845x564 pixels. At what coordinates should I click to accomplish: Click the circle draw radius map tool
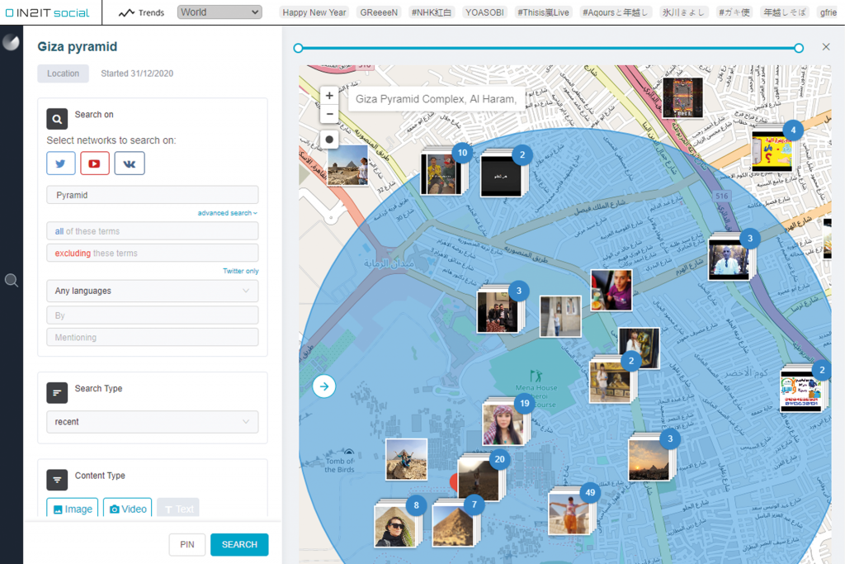point(329,140)
